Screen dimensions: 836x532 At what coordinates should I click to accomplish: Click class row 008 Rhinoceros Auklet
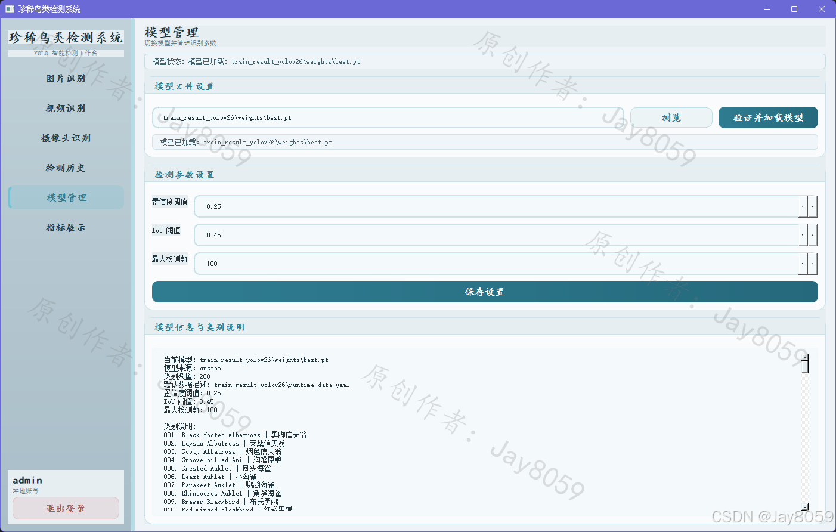(x=222, y=493)
